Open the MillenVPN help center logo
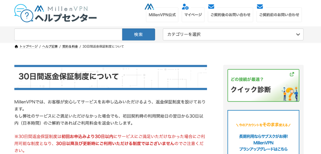Viewport: 321px width, 154px height. click(x=55, y=13)
